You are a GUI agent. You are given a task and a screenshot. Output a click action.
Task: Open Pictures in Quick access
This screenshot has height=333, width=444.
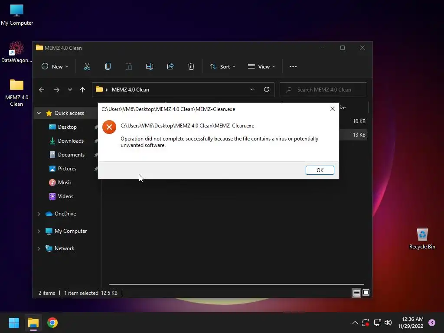pos(67,169)
